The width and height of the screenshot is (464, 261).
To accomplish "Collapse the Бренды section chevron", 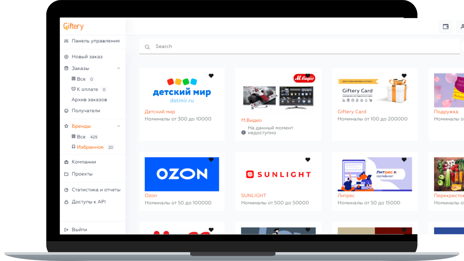I will 118,126.
